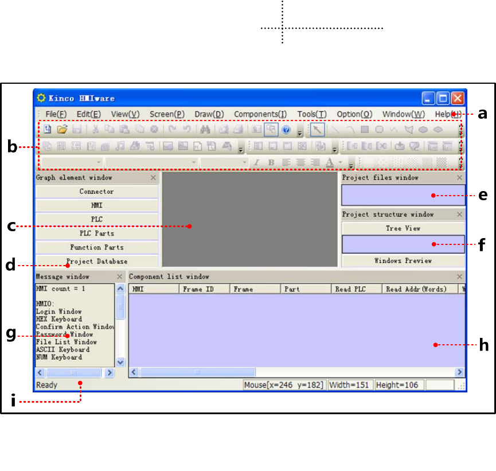Click the Read PLC column header
This screenshot has height=471, width=496.
pos(357,289)
